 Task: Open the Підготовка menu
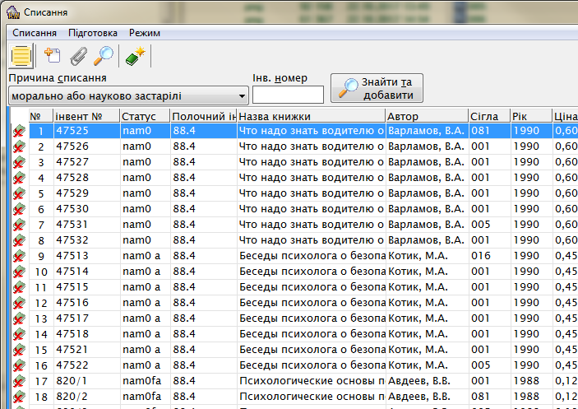click(x=92, y=33)
